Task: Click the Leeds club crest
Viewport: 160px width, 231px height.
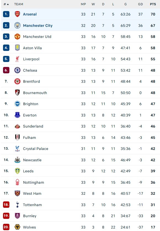Action: coord(17,171)
